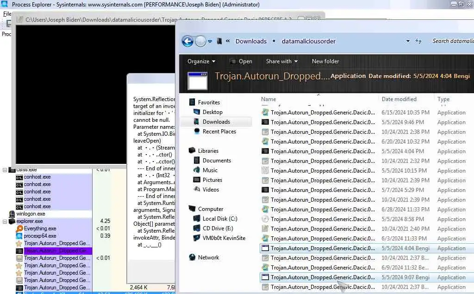Select the file dated 5/5/2024 9:46 PM

click(x=367, y=122)
